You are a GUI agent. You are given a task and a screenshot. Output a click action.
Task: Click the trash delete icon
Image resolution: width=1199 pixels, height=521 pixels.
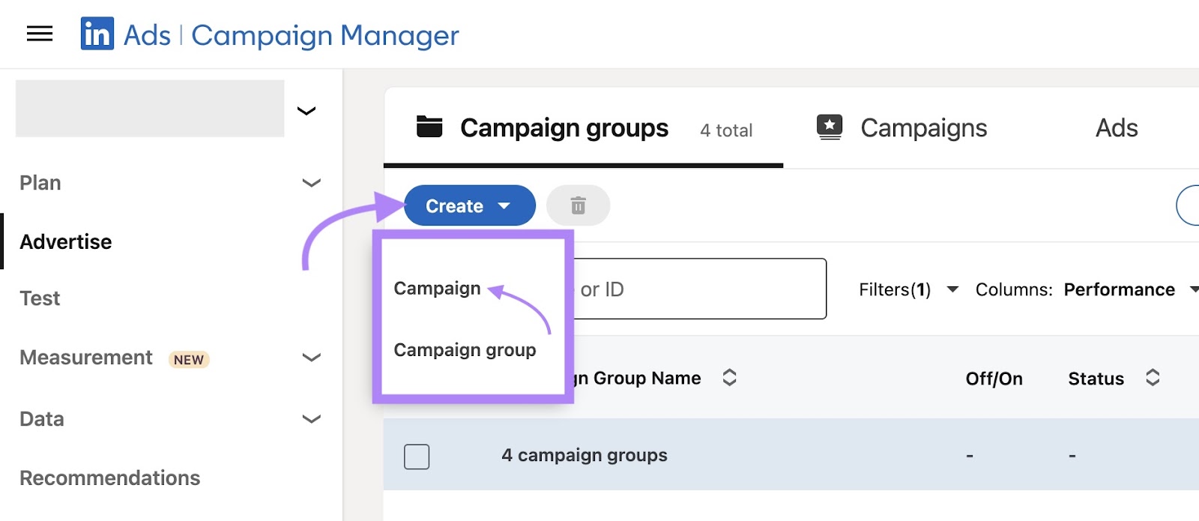578,205
